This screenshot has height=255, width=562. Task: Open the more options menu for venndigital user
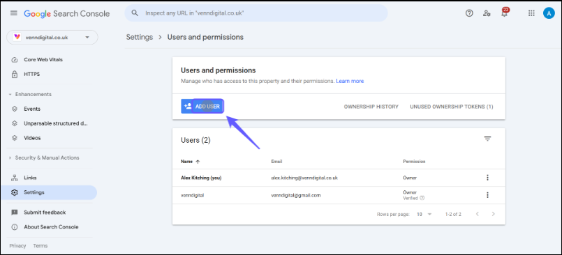pyautogui.click(x=487, y=195)
